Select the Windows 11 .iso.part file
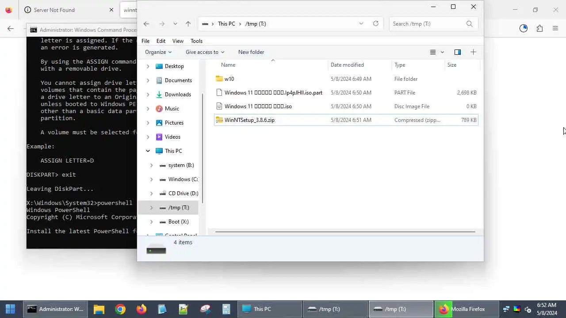 (346, 93)
